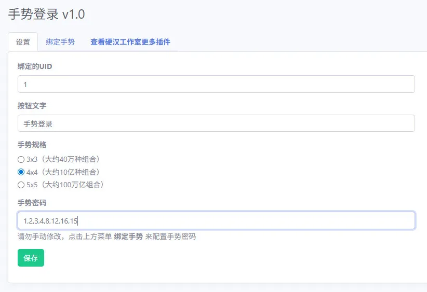Open the 绑定手势 tab
This screenshot has height=292, width=427.
coord(60,42)
